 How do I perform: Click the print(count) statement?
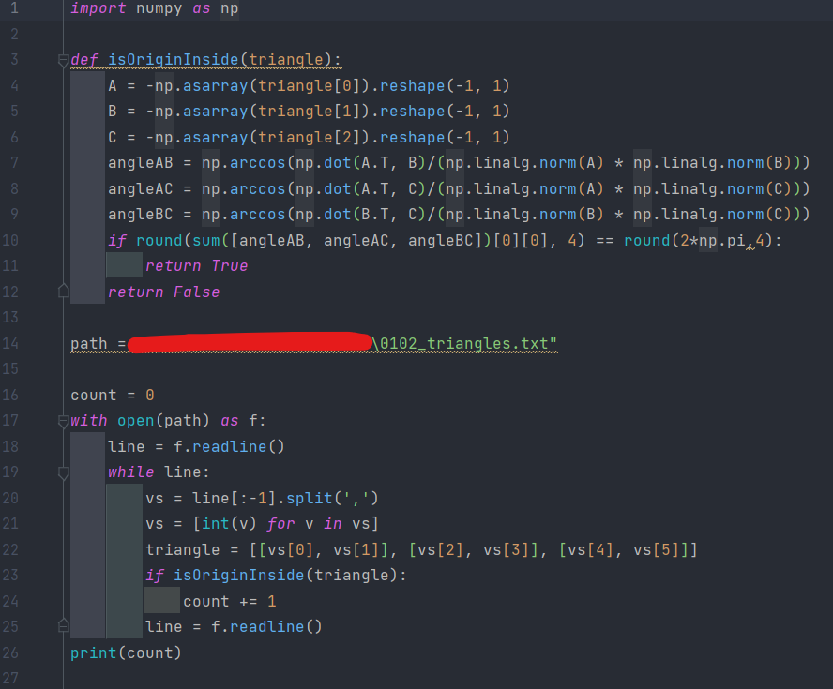point(126,652)
